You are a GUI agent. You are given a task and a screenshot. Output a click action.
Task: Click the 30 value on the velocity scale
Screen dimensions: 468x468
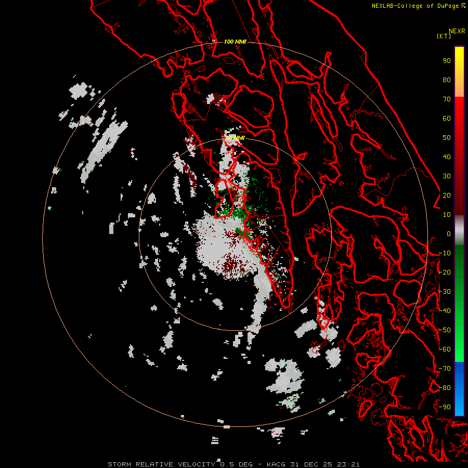coord(447,176)
